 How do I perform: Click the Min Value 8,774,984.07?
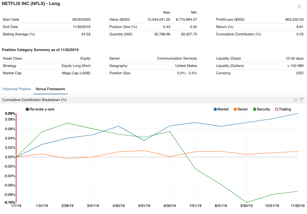pyautogui.click(x=186, y=19)
